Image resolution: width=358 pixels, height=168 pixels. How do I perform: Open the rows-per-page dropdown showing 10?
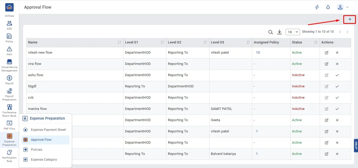tap(293, 32)
